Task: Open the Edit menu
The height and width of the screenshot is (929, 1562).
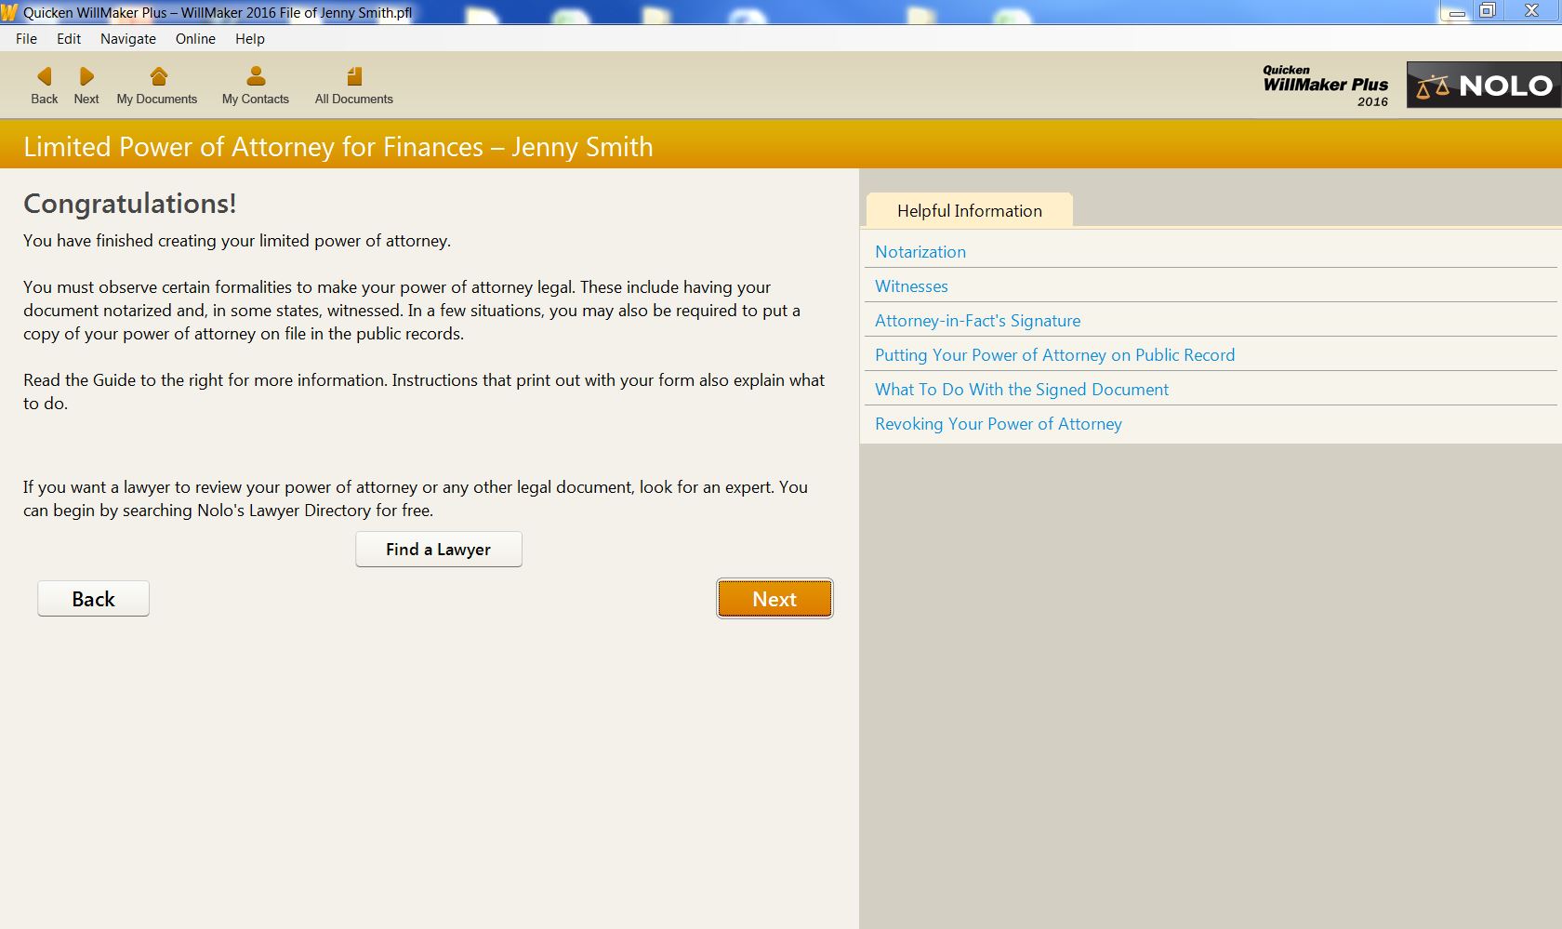Action: pyautogui.click(x=68, y=39)
